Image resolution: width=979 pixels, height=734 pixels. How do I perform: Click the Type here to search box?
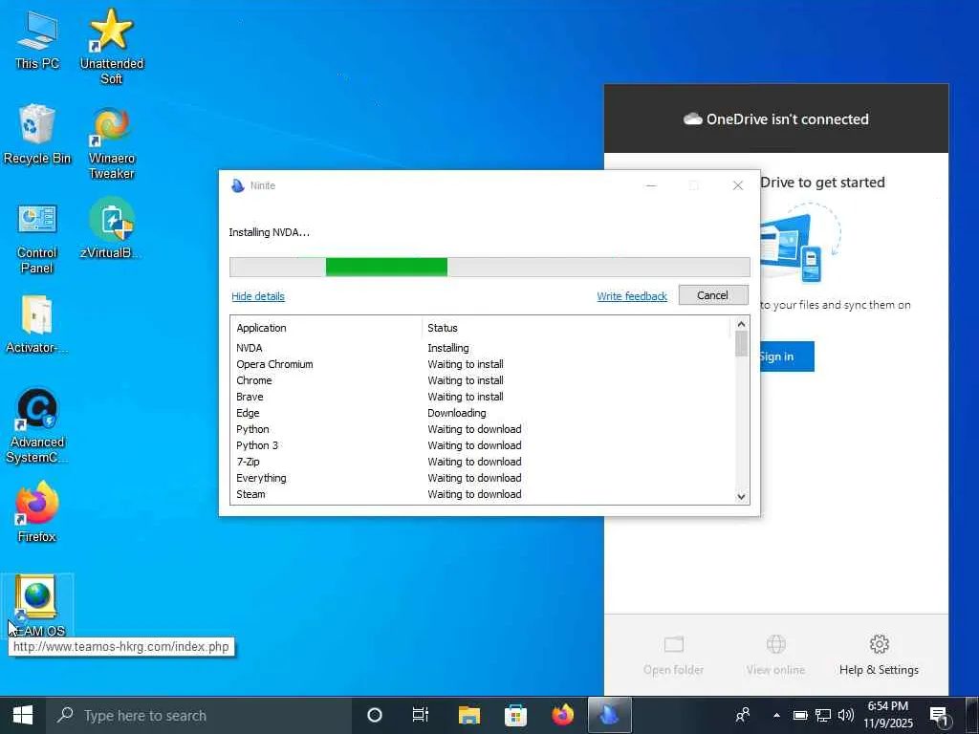[x=199, y=715]
